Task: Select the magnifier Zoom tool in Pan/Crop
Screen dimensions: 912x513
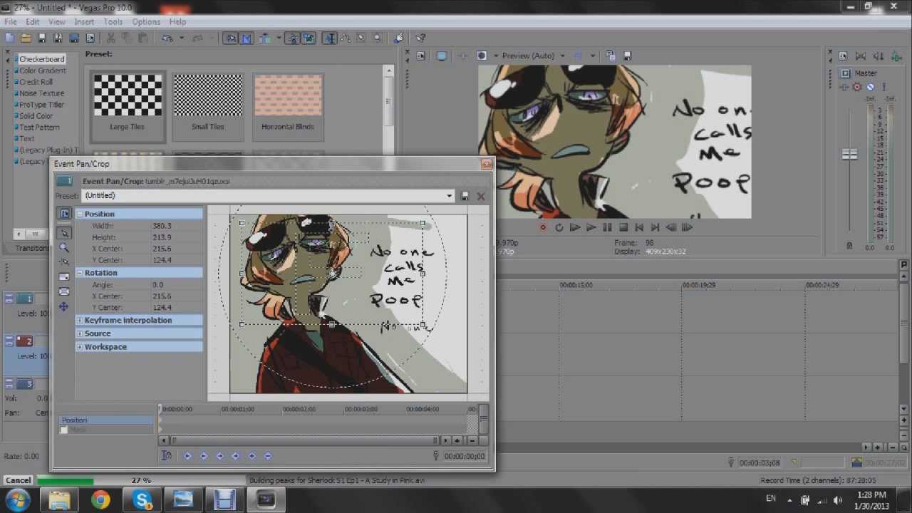Action: click(64, 247)
